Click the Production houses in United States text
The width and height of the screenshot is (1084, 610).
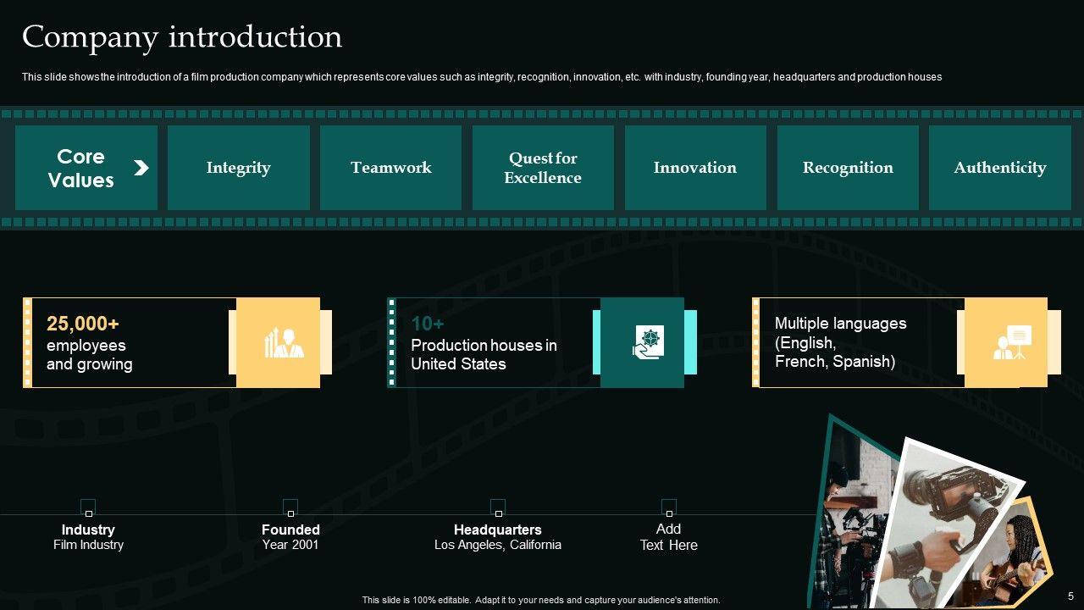pos(484,355)
